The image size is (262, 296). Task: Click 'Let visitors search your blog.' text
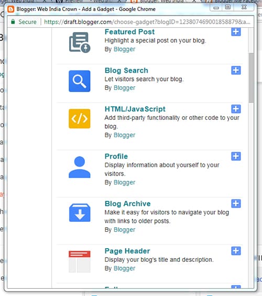tap(144, 79)
